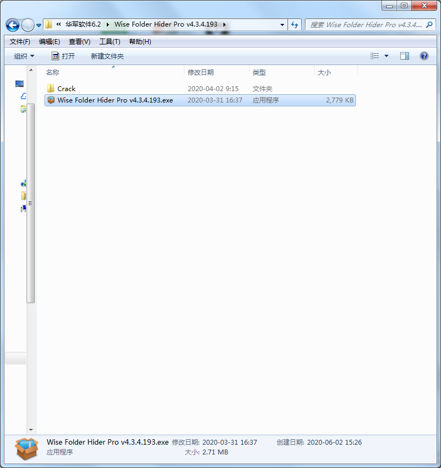Maximize the Explorer window
This screenshot has height=468, width=441.
coord(404,5)
